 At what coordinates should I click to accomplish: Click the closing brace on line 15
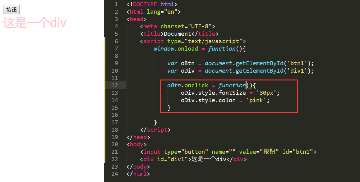pos(169,108)
